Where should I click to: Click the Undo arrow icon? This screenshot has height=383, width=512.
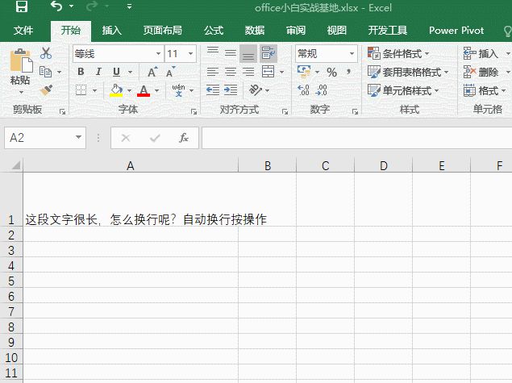pyautogui.click(x=56, y=7)
